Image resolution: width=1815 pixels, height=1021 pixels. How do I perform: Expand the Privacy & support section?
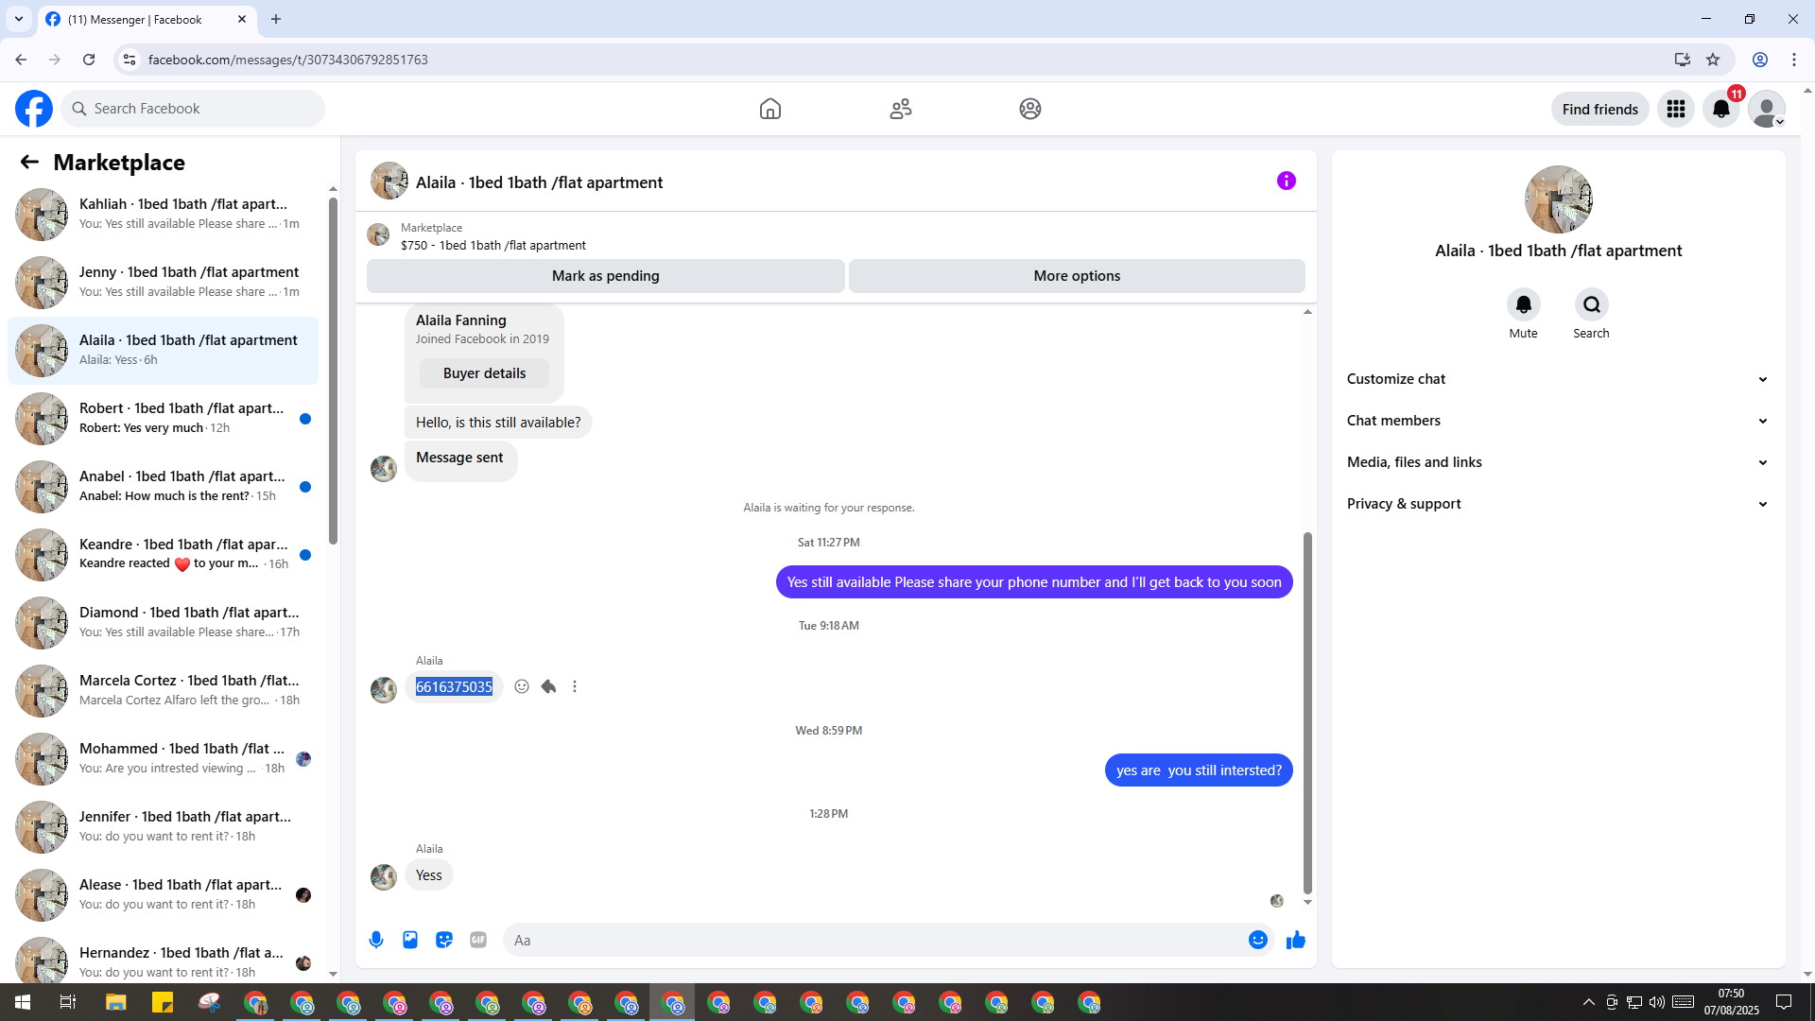[1558, 504]
